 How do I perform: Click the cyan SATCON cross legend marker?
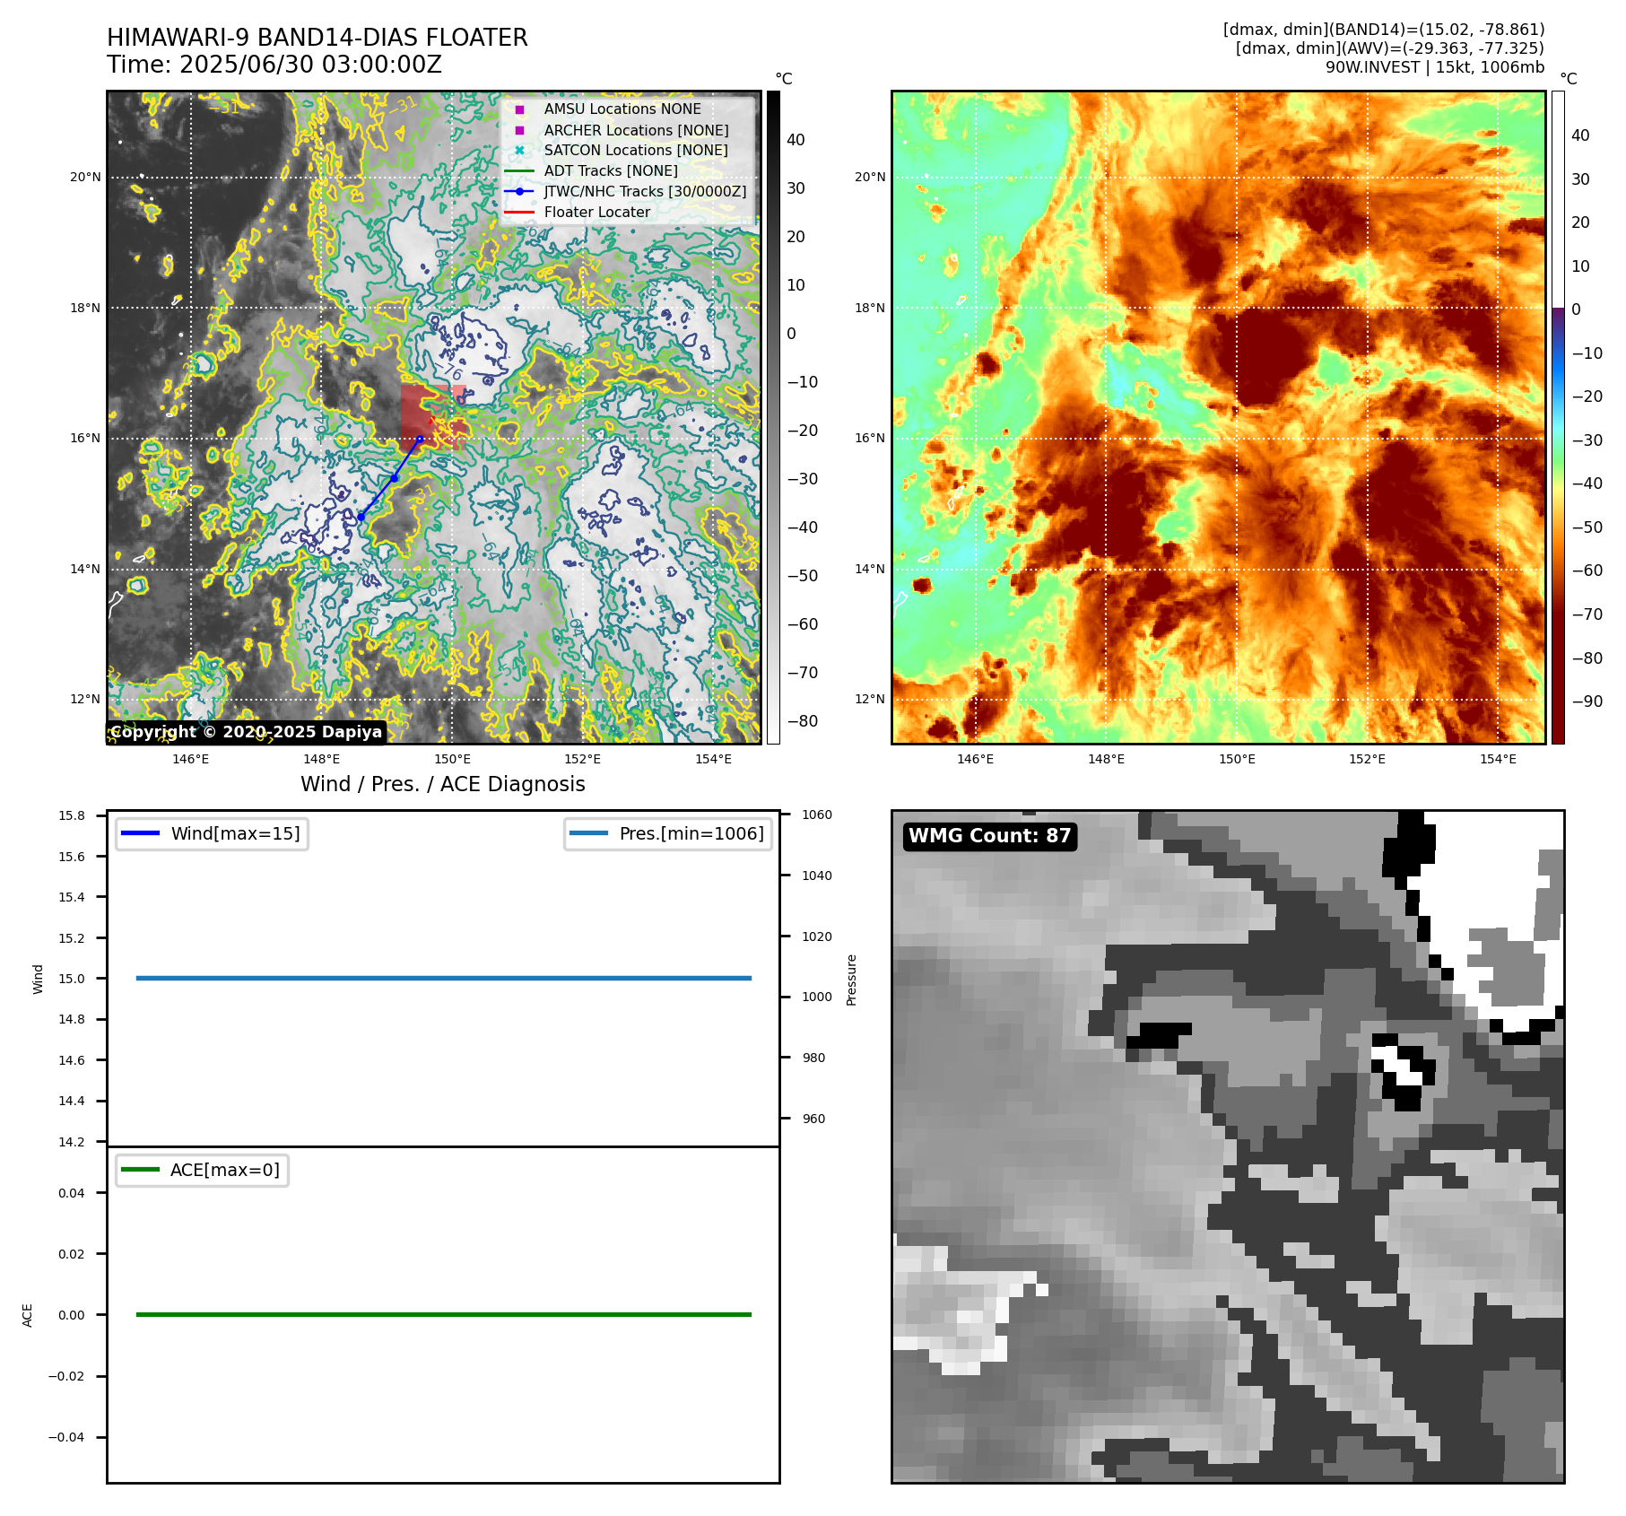[519, 150]
